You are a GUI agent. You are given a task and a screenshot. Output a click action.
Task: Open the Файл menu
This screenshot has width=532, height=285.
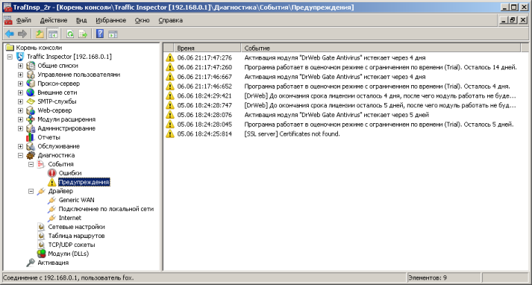[23, 20]
